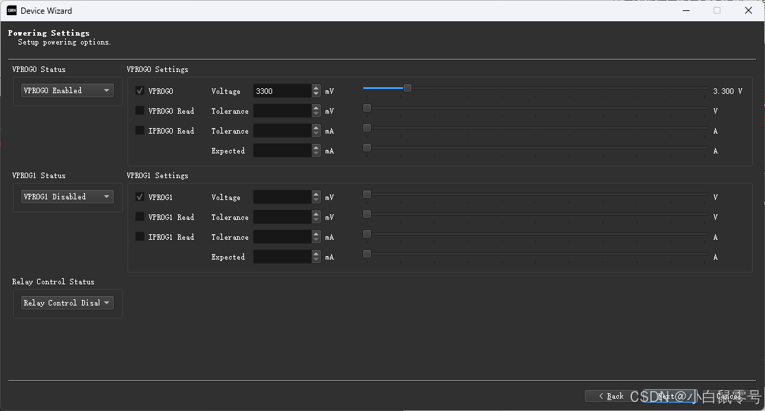Click the up arrow on VPROG0 Tolerance mV field
The height and width of the screenshot is (411, 765).
pos(315,108)
